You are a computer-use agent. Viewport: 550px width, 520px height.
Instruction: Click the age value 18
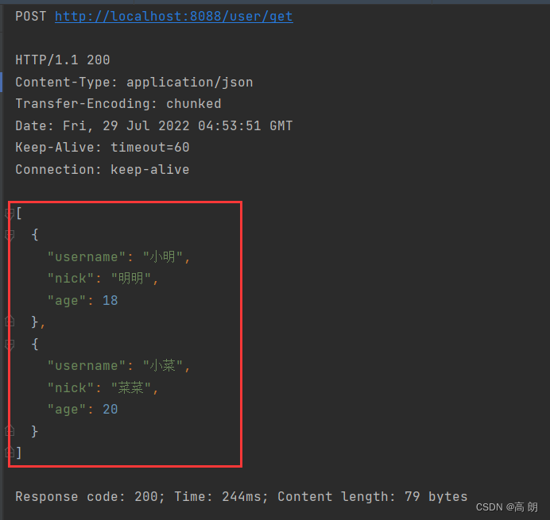click(110, 301)
